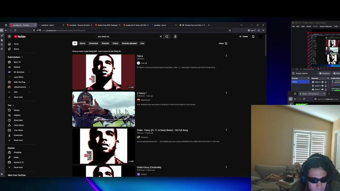
Task: Click the tracking protection shield icon
Action: coord(34,31)
